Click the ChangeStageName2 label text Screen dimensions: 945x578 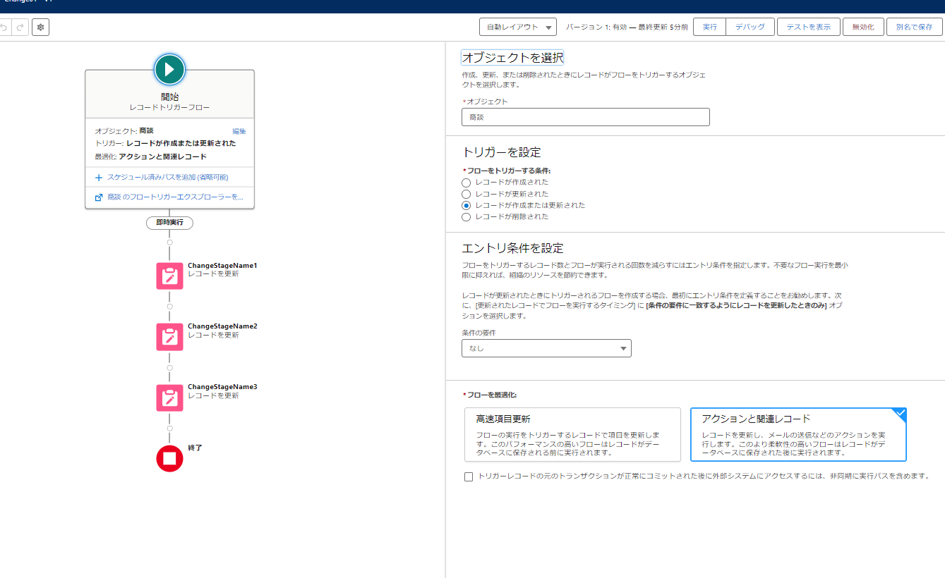222,326
